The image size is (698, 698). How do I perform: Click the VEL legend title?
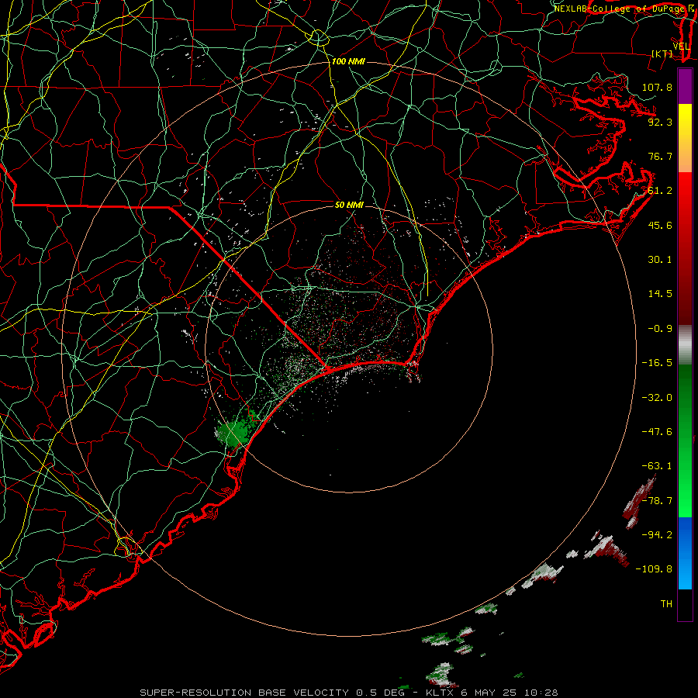coord(682,47)
